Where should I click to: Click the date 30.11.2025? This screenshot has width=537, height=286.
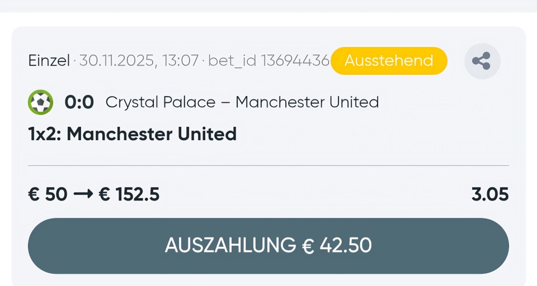(x=116, y=61)
